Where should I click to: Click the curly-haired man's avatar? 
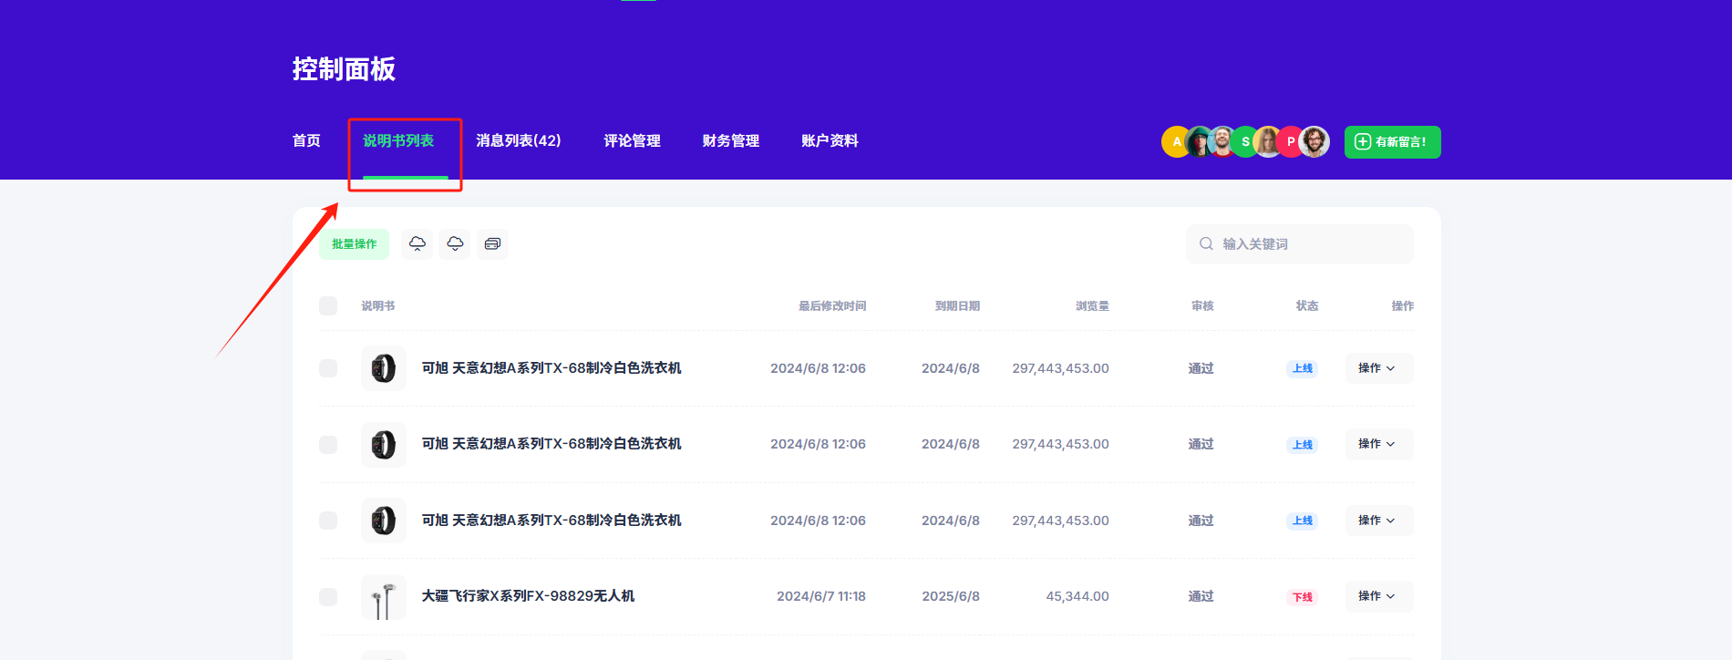[x=1314, y=142]
